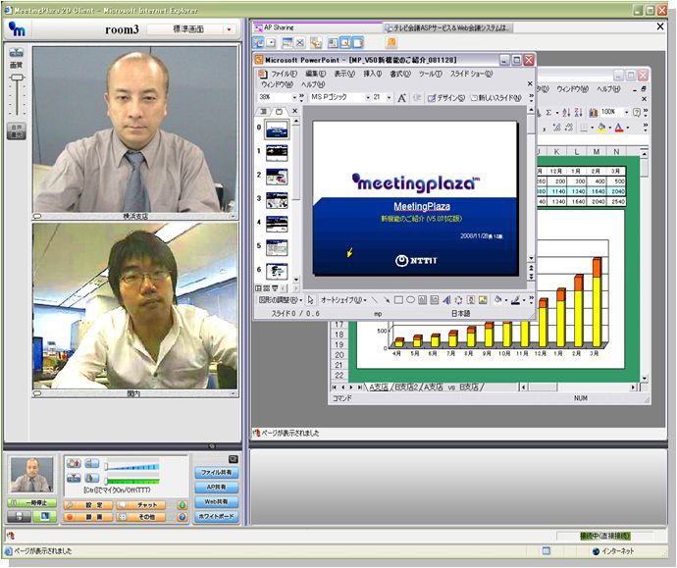This screenshot has width=677, height=568.
Task: Open the MS Pゴシック font dropdown
Action: pyautogui.click(x=367, y=98)
